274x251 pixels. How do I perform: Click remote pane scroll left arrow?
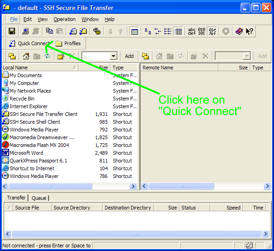[x=144, y=186]
